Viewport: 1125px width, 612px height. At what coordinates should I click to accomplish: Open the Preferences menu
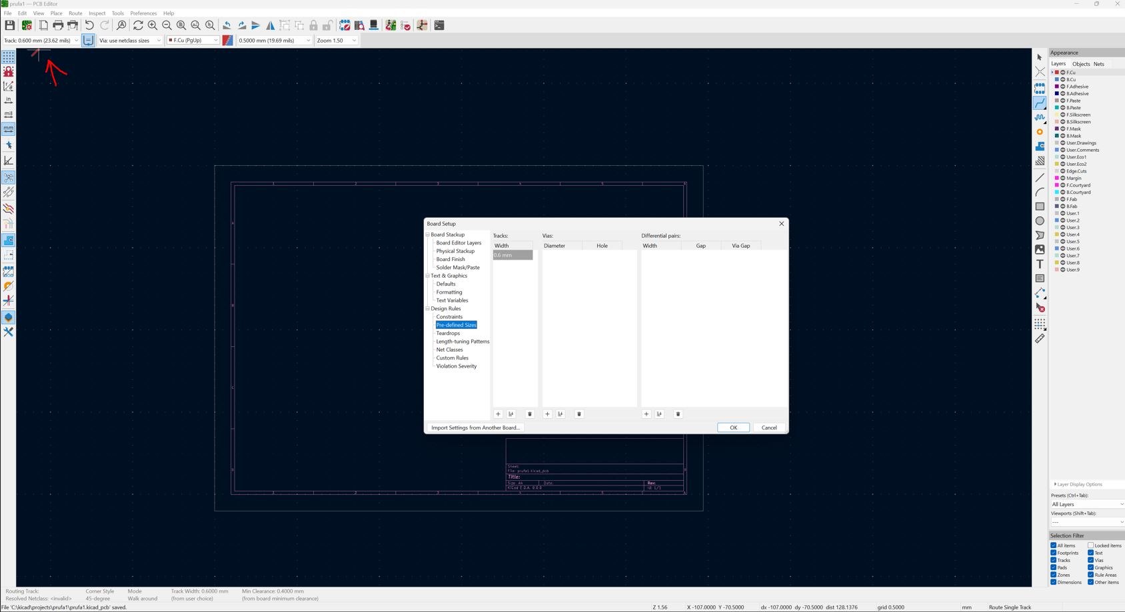143,13
